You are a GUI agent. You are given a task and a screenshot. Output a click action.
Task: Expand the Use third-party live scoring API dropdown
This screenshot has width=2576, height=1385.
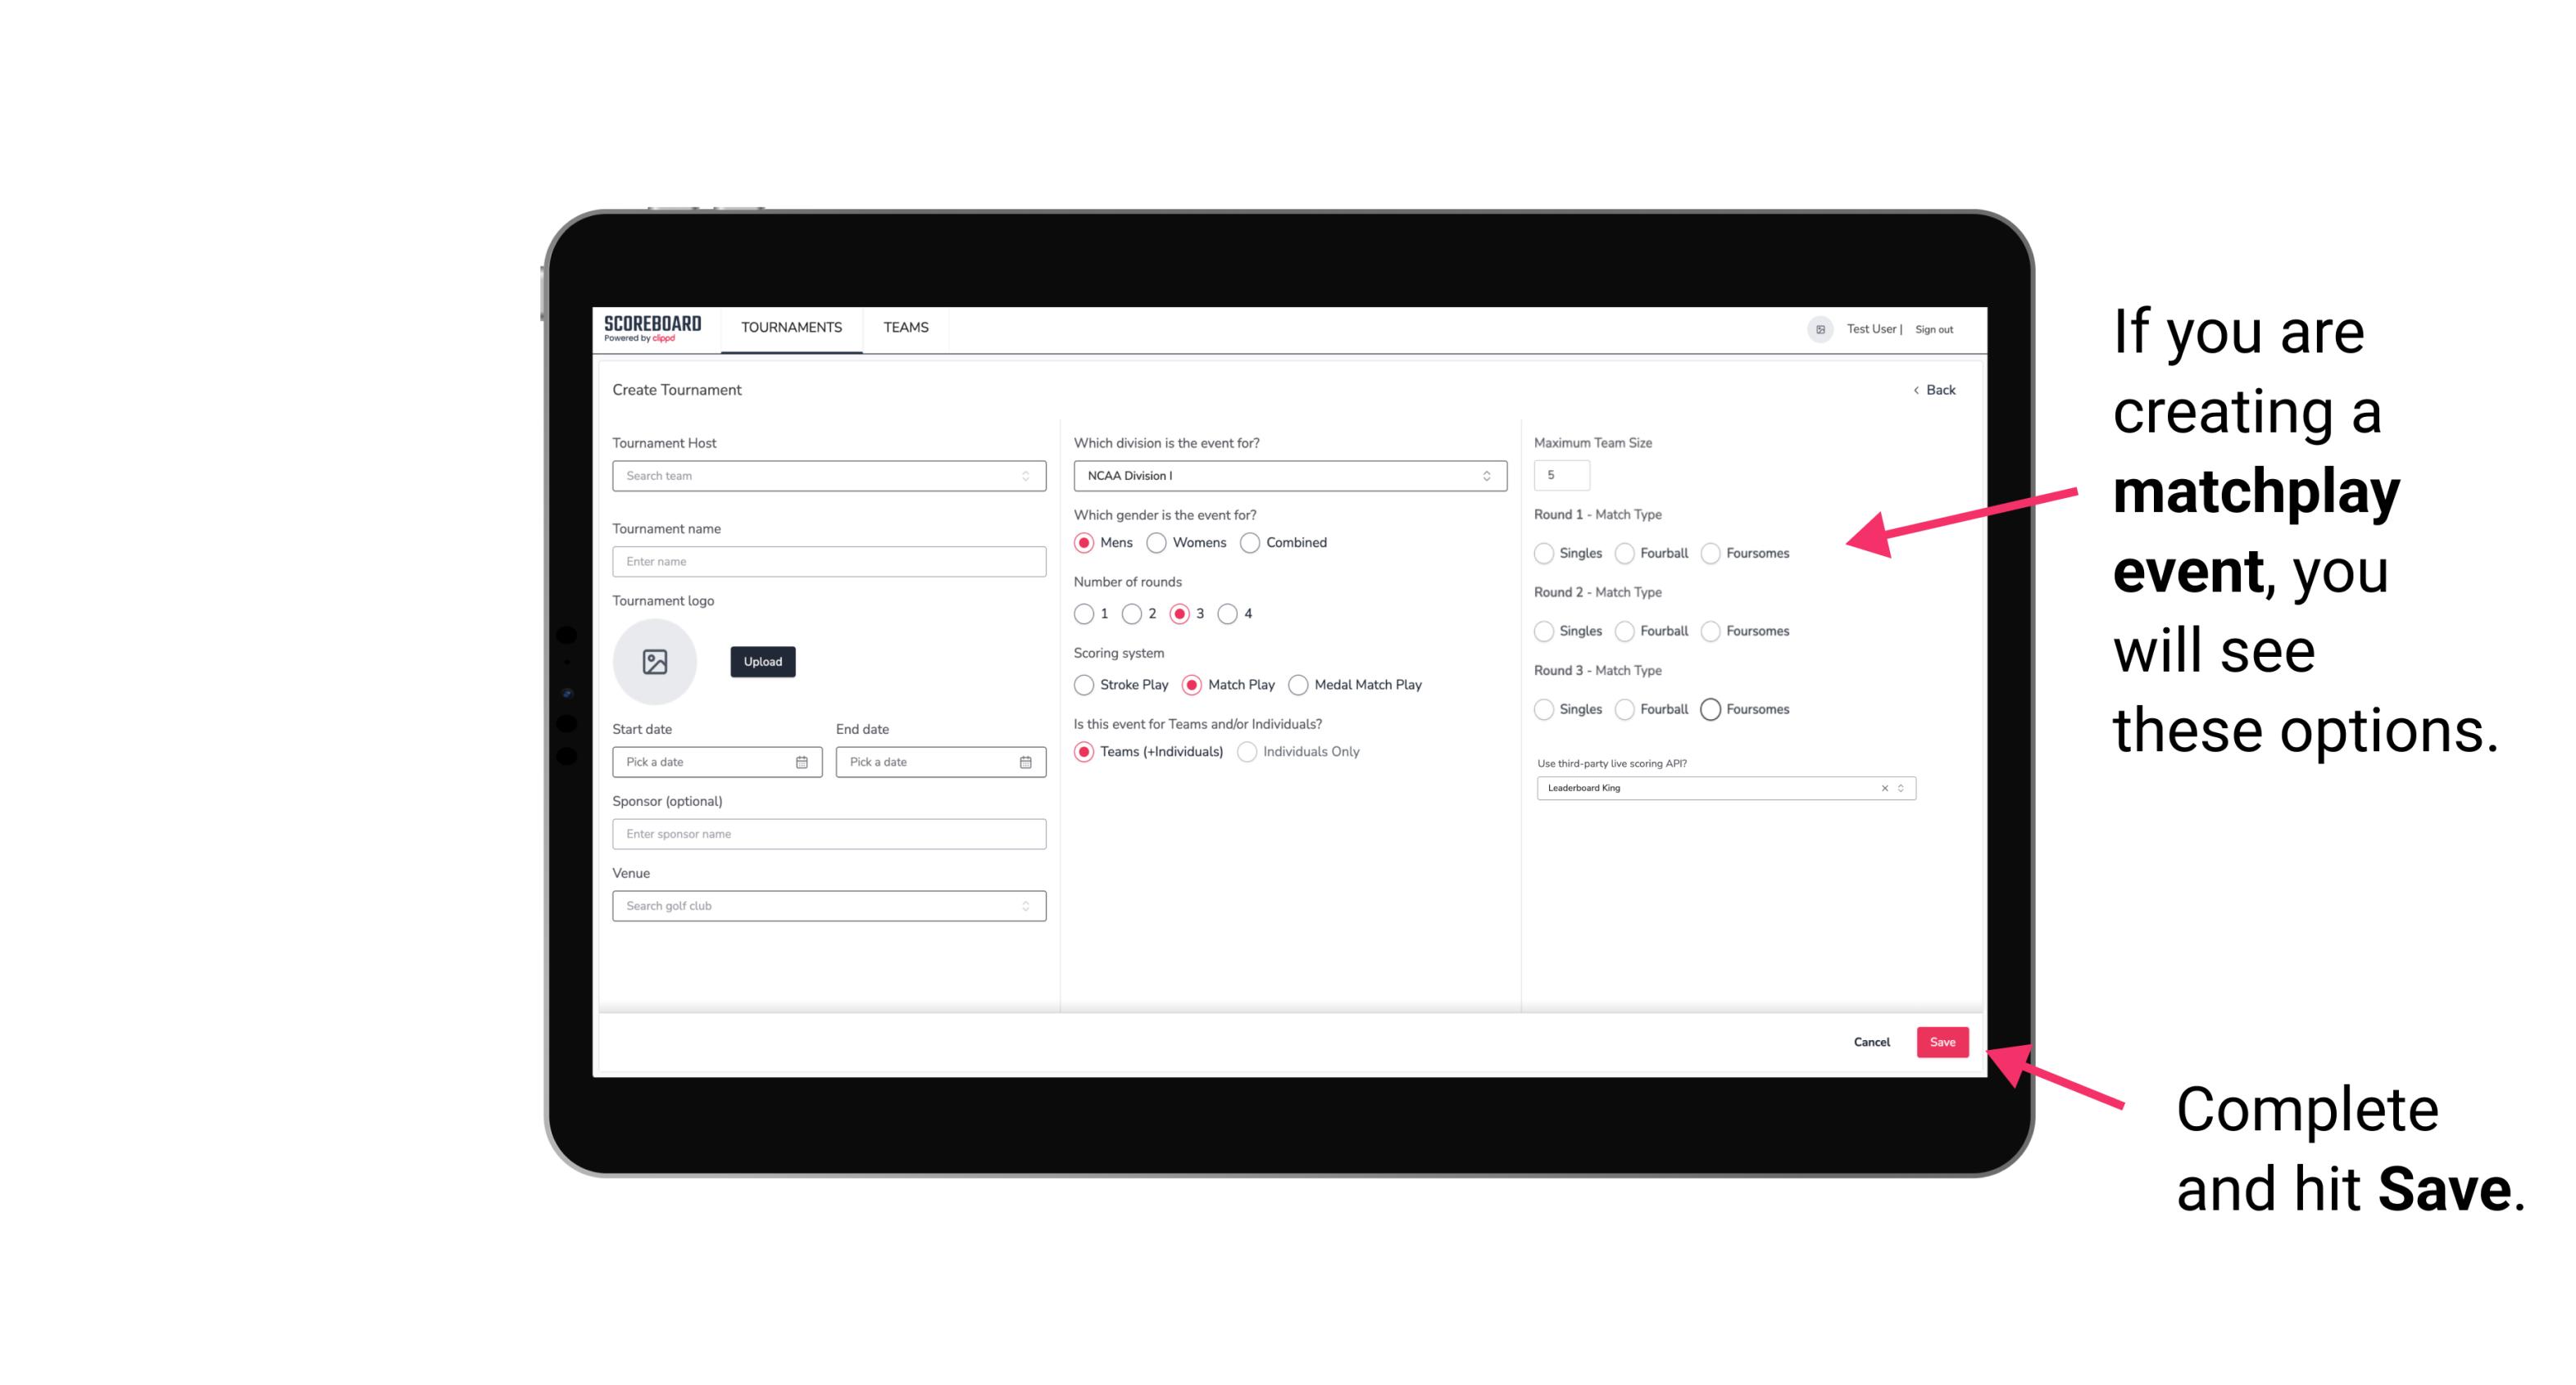point(1897,788)
